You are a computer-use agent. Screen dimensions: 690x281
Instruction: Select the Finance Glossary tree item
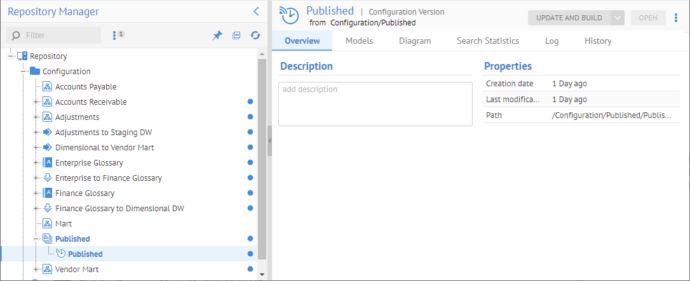[x=85, y=193]
